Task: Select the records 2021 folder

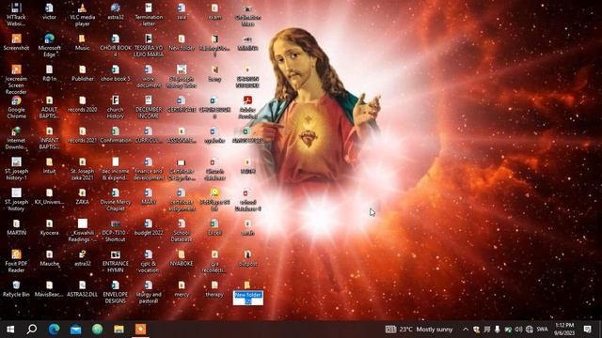Action: (82, 135)
